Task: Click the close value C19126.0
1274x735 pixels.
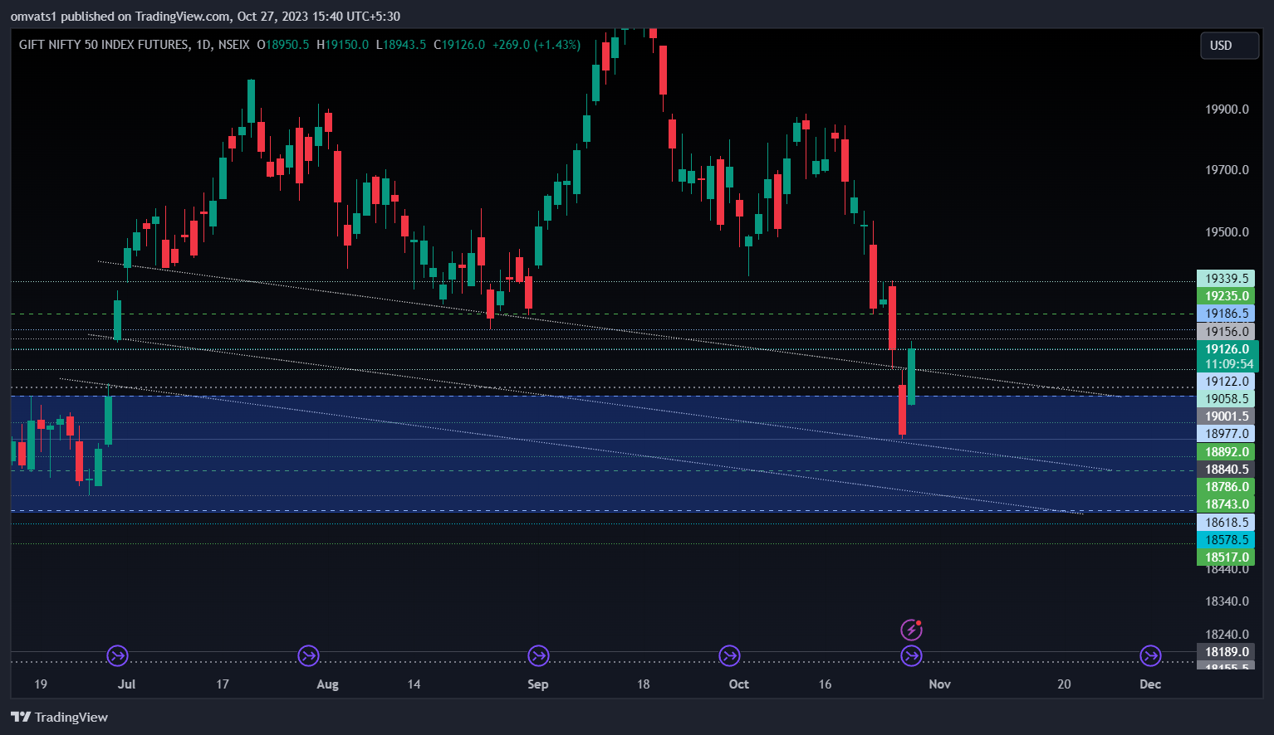Action: point(459,45)
